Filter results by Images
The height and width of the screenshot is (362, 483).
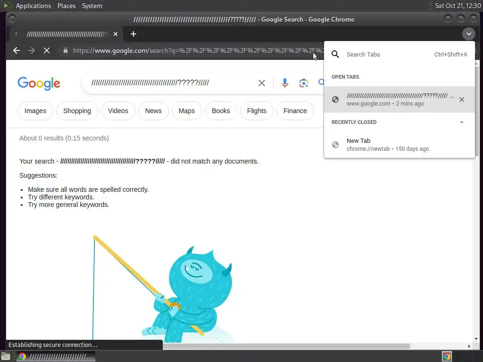coord(35,111)
